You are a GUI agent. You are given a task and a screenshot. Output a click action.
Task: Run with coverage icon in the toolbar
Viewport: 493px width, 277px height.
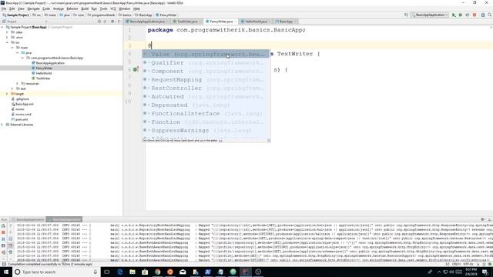[x=468, y=15]
